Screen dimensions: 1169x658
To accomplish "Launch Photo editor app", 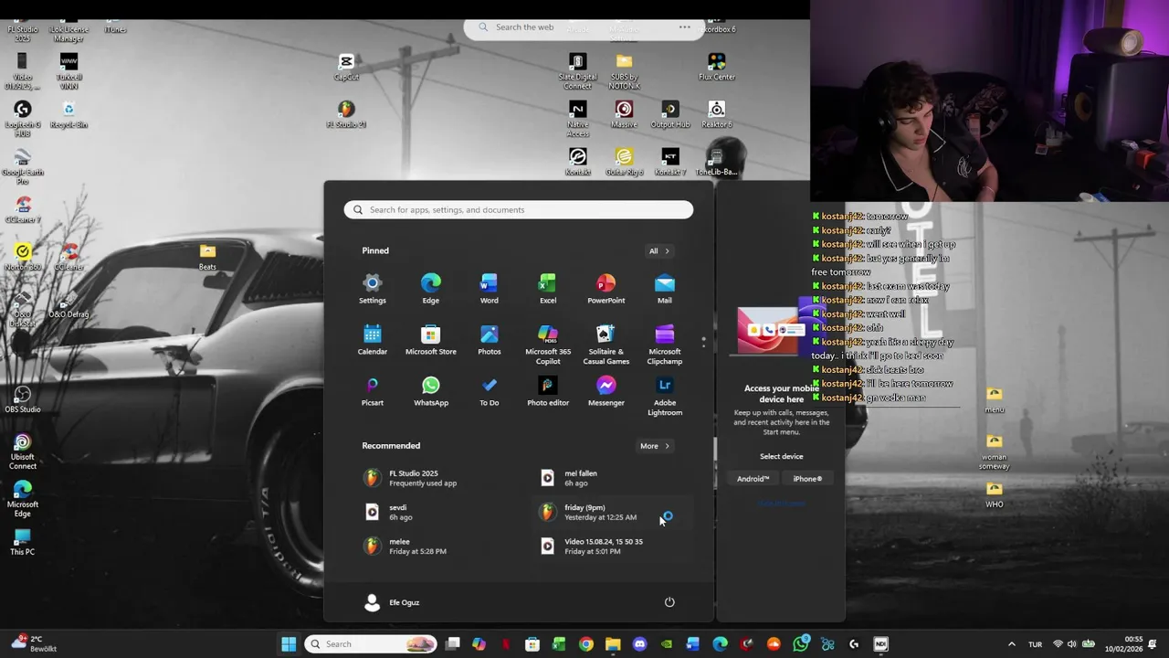I will 548,391.
